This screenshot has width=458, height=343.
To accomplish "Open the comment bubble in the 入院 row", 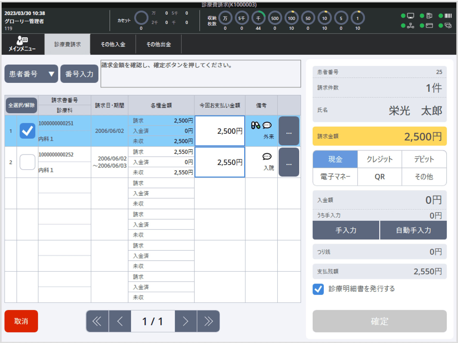I will pyautogui.click(x=267, y=156).
